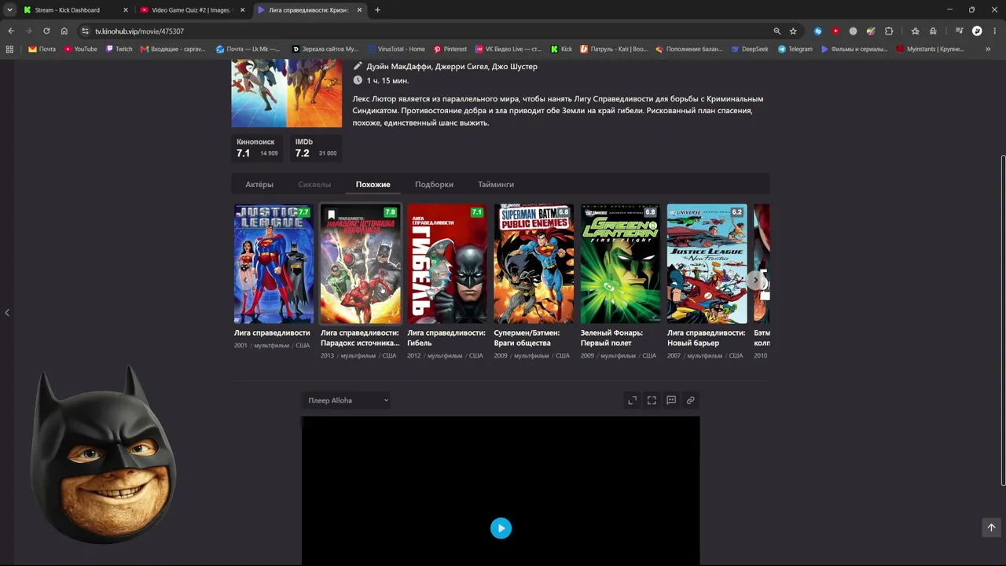1006x566 pixels.
Task: Open the VK Видео Live bookmark
Action: [509, 49]
